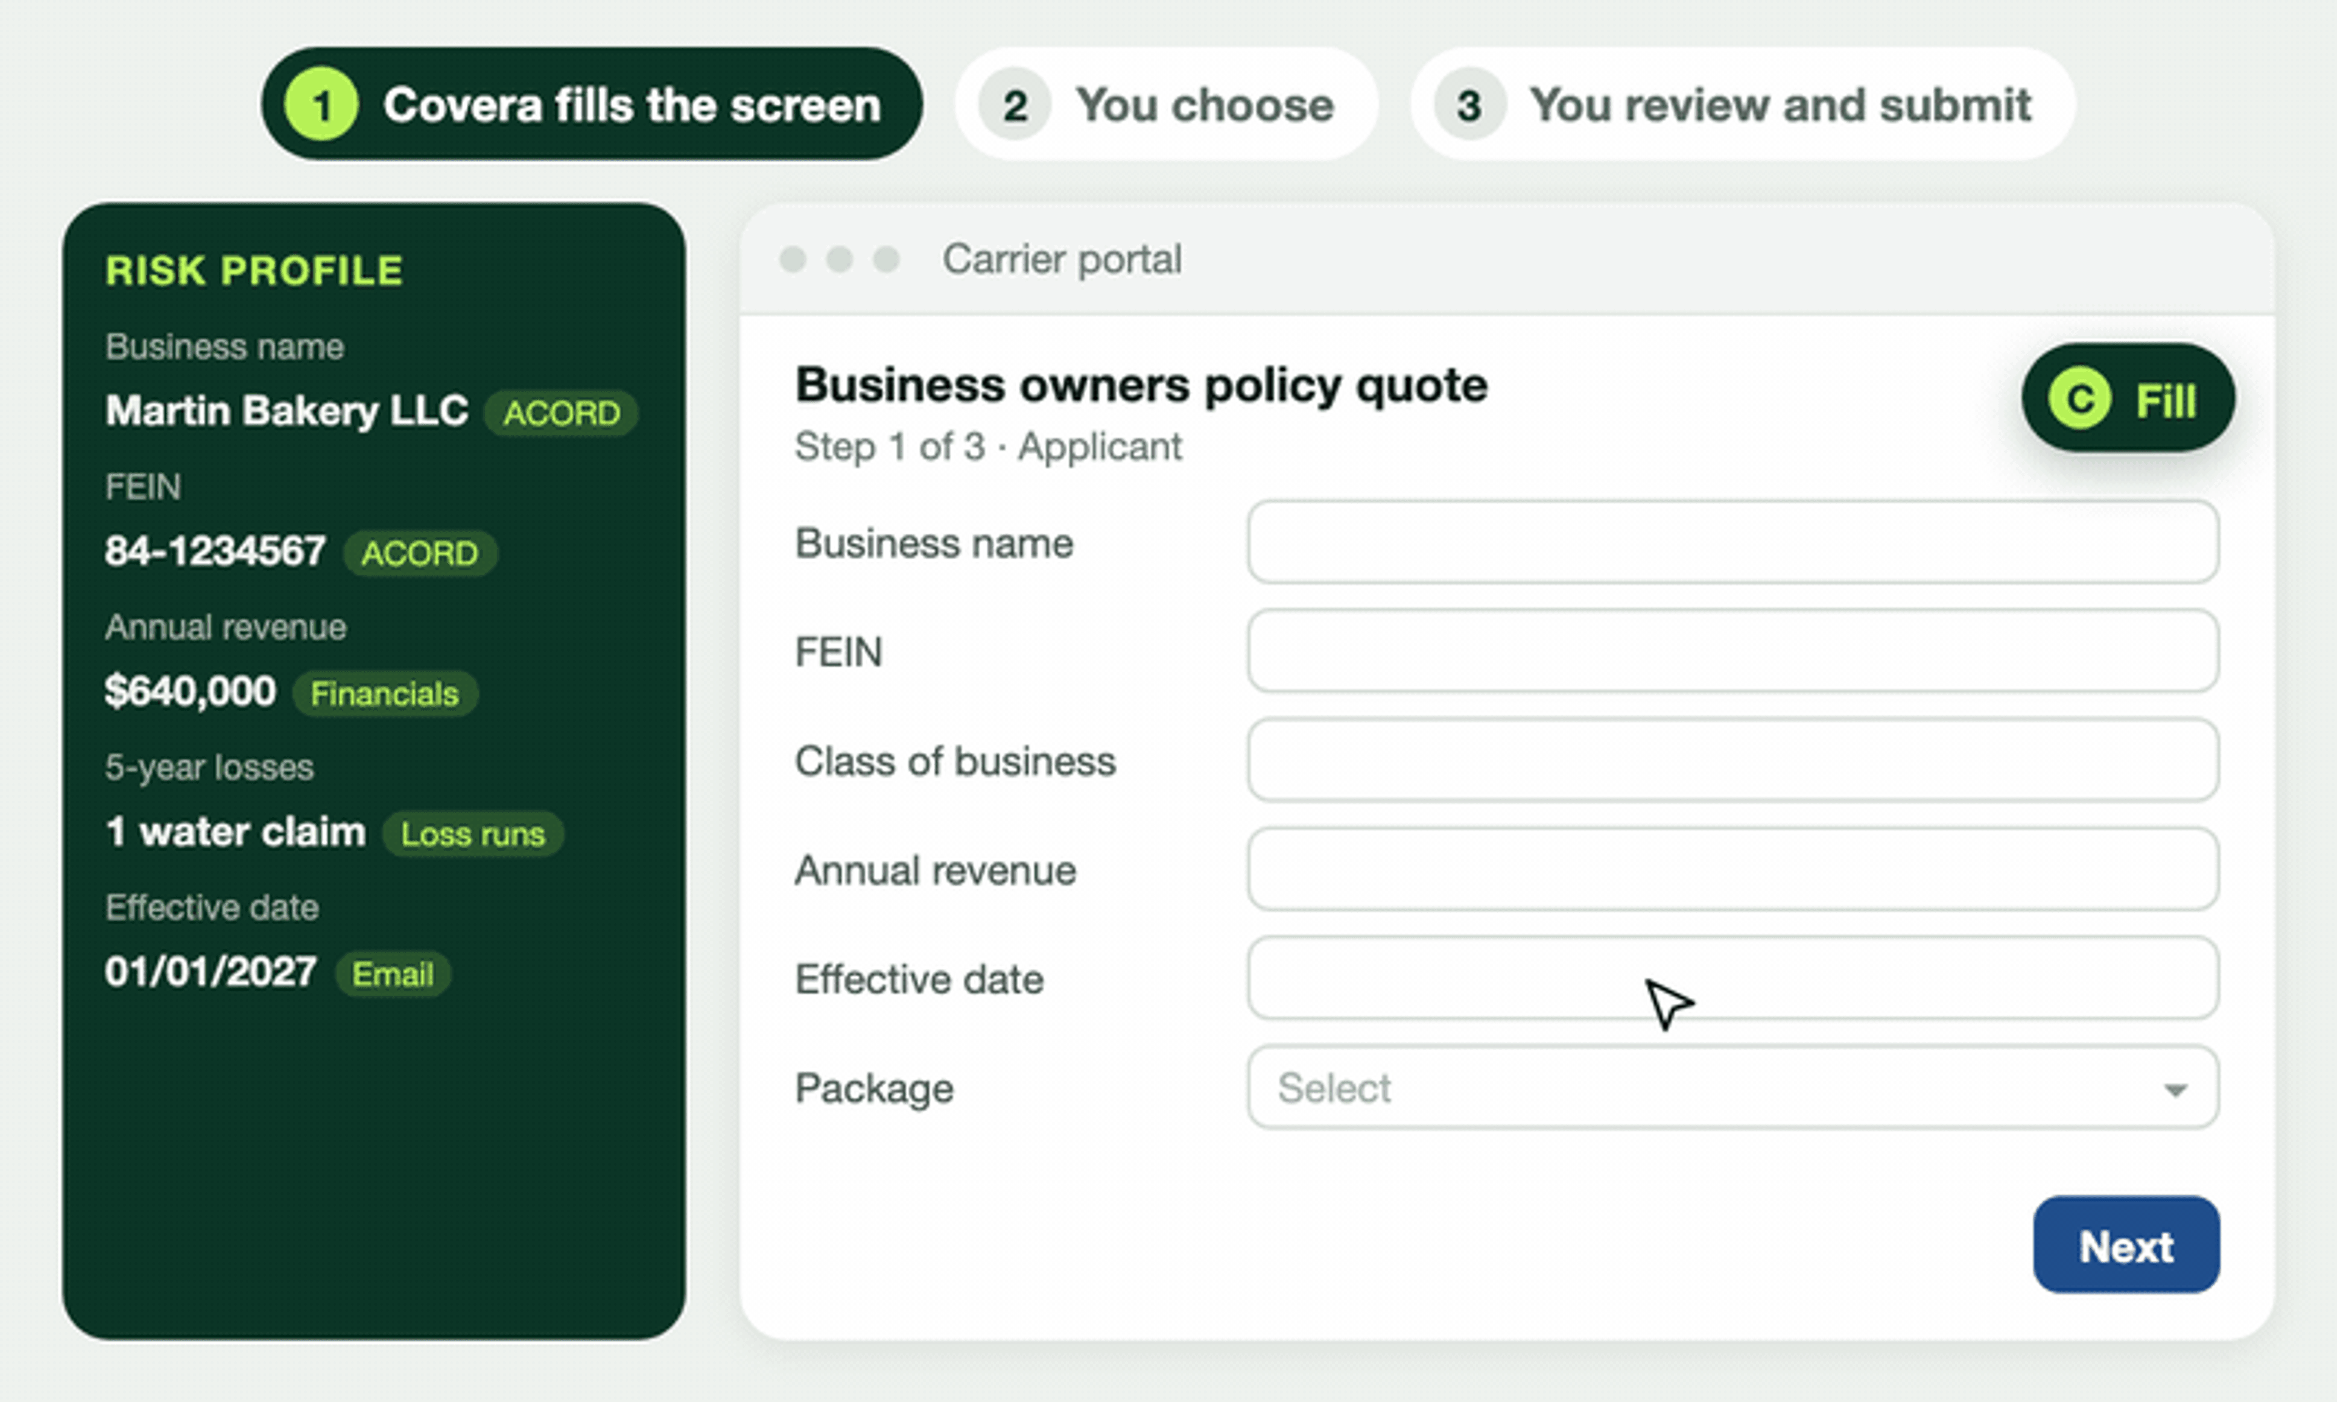
Task: Click the '$640,000' revenue value
Action: tap(190, 691)
